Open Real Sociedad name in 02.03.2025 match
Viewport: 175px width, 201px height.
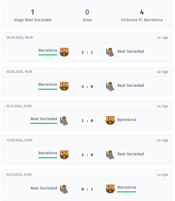pyautogui.click(x=131, y=85)
